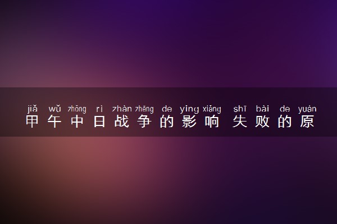The width and height of the screenshot is (337, 224).
Task: Click the character 影 in the banner
Action: (189, 122)
